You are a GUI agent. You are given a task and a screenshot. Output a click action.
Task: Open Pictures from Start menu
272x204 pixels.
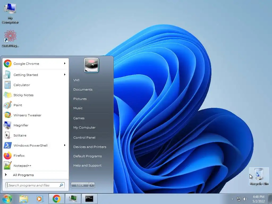click(x=80, y=99)
